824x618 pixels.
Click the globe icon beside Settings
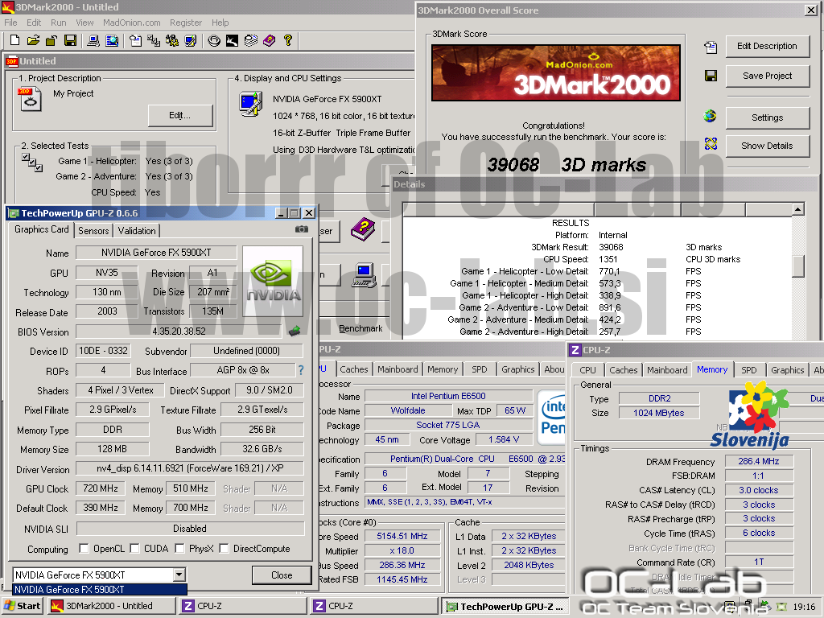click(711, 116)
